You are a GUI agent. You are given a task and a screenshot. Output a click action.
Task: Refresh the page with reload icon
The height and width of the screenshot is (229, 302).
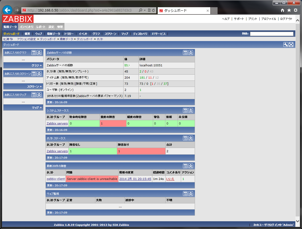coord(153,10)
